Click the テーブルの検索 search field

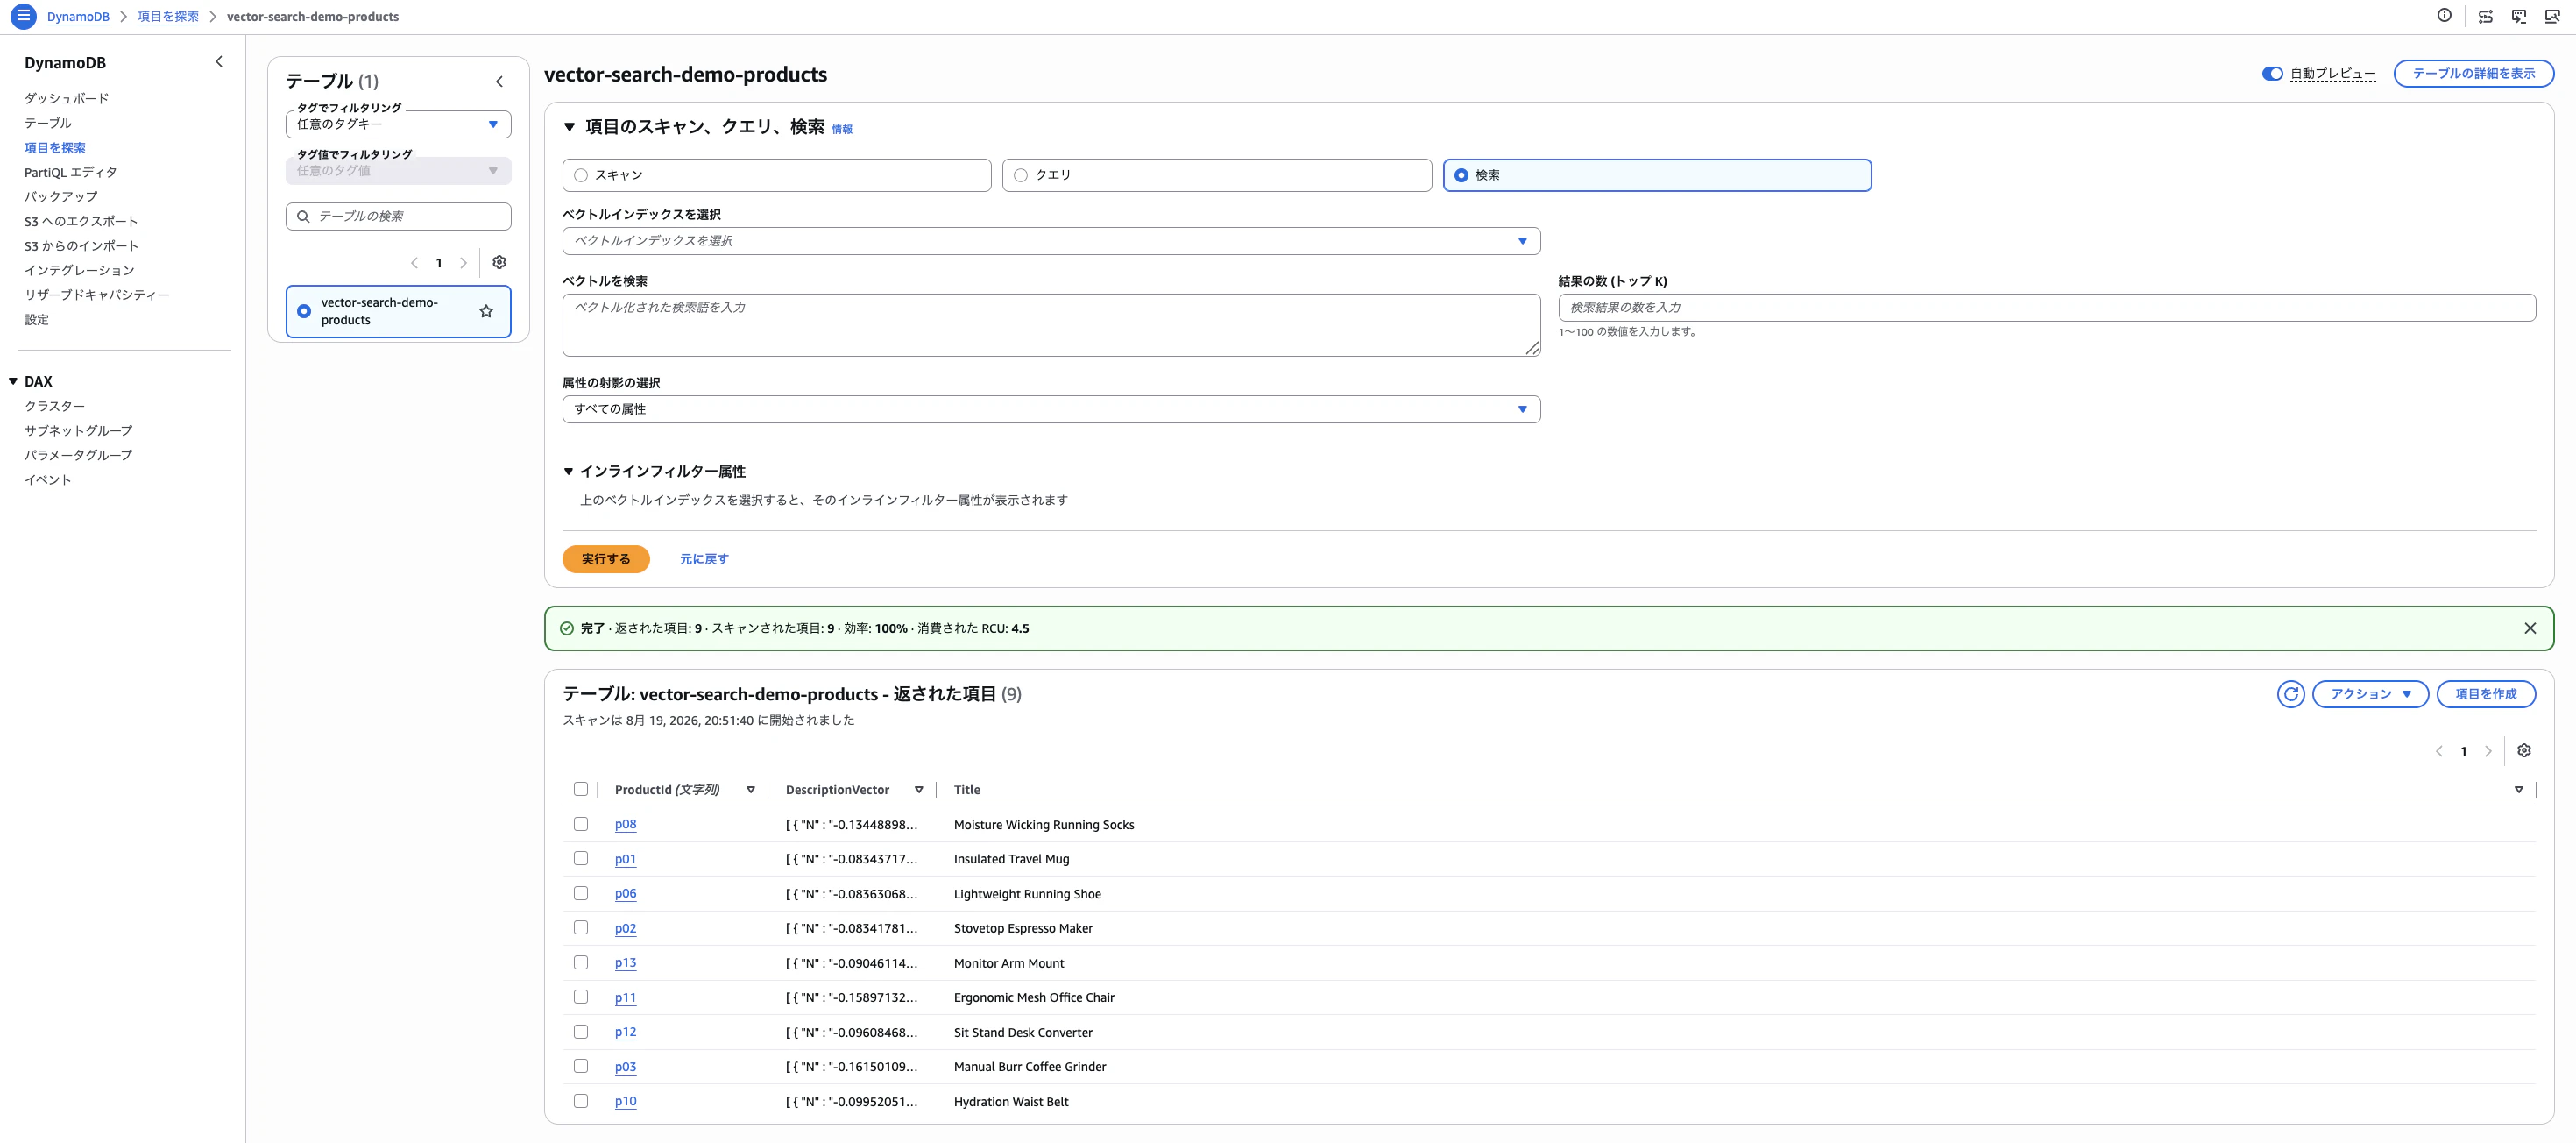398,216
